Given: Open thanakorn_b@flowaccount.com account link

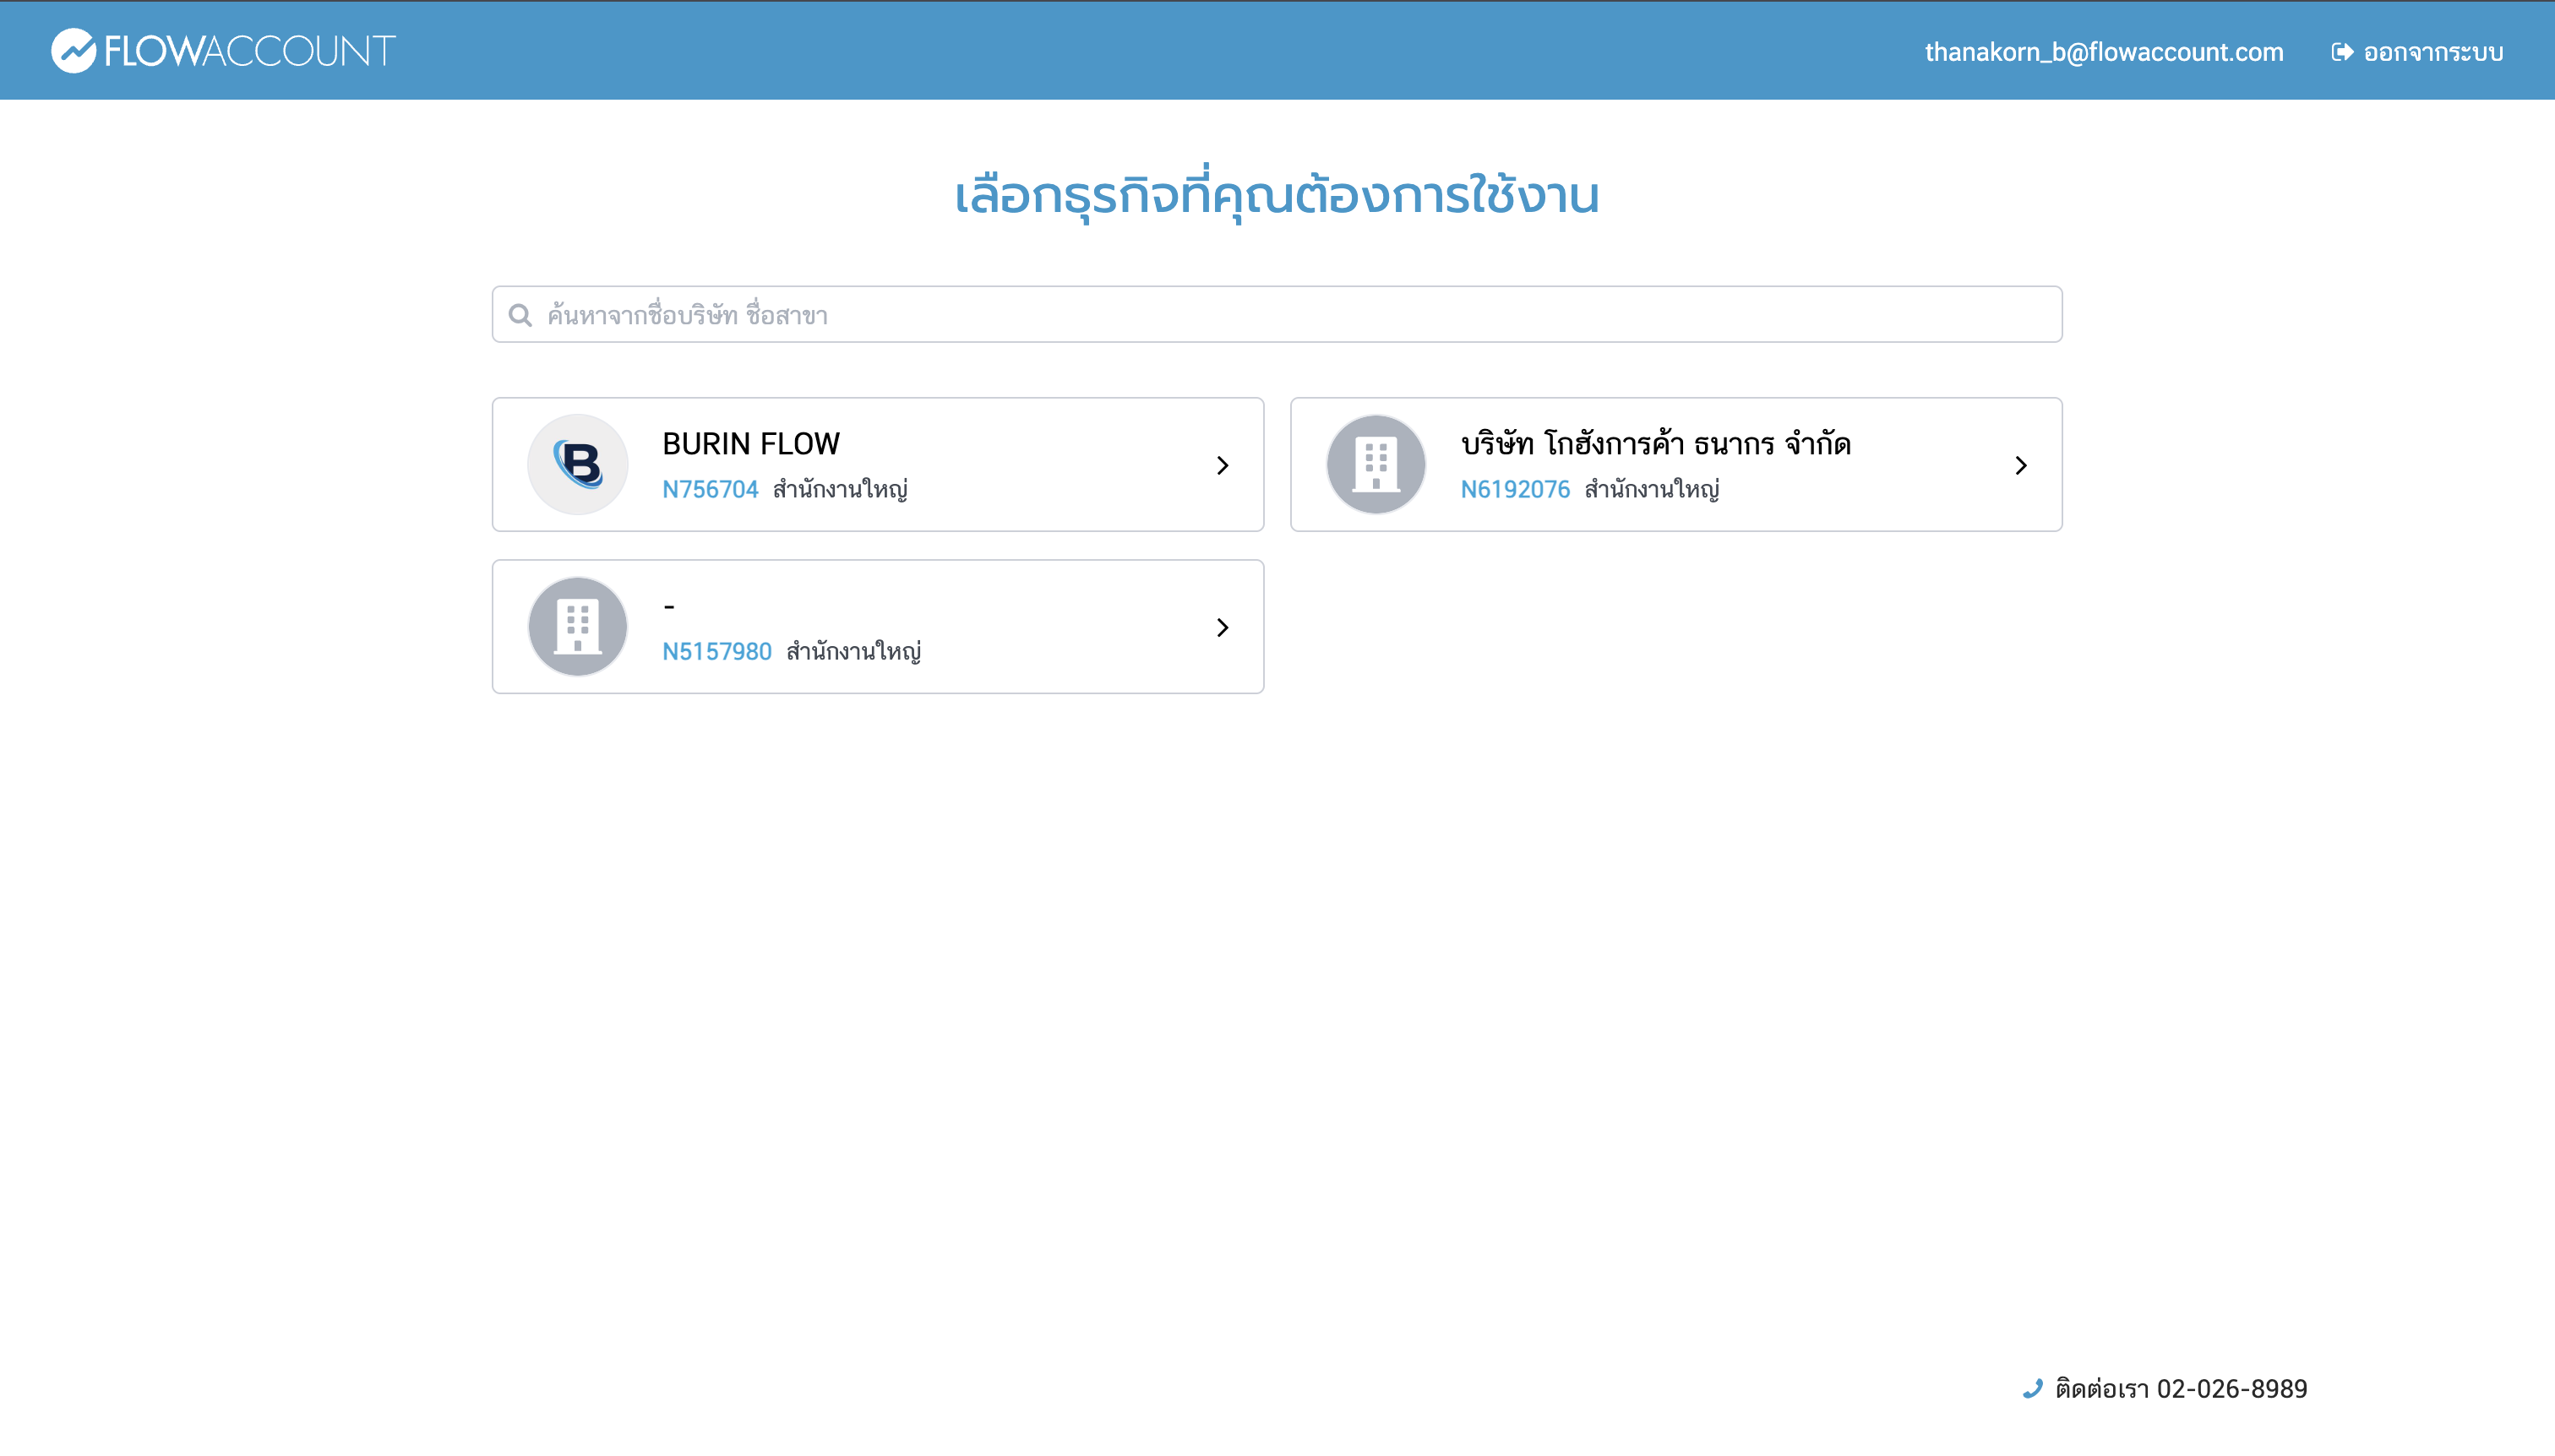Looking at the screenshot, I should (2104, 52).
